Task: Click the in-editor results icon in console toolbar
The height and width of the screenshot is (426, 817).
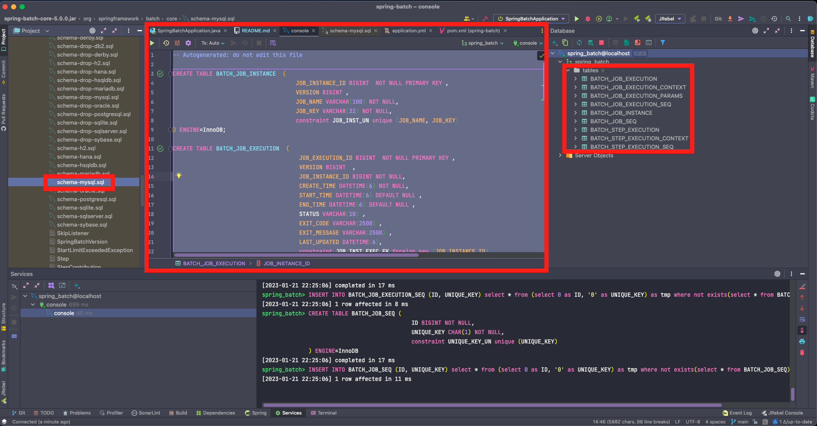Action: point(273,43)
